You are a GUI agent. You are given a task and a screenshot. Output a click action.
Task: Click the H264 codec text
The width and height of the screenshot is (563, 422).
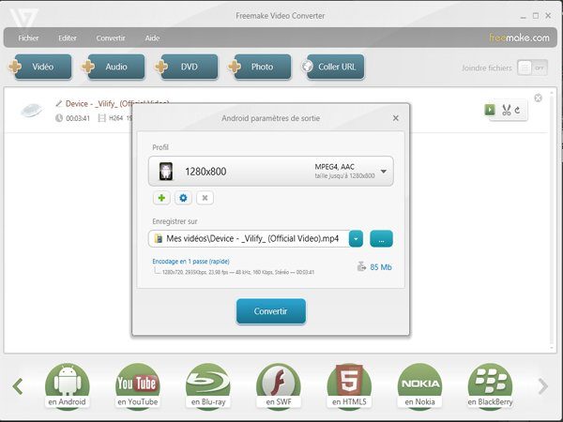[x=116, y=118]
